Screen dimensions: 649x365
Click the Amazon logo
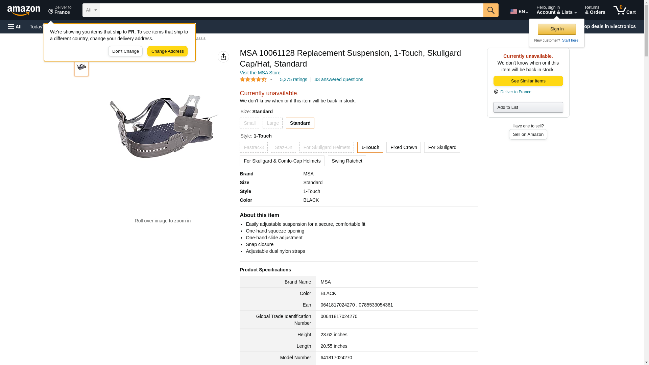pyautogui.click(x=24, y=10)
